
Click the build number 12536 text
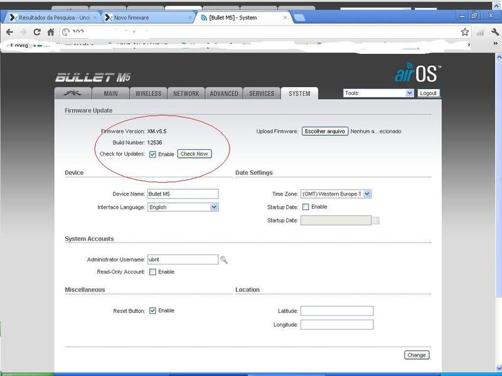pyautogui.click(x=154, y=143)
